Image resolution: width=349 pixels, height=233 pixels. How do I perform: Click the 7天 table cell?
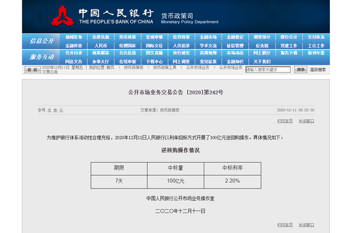[x=119, y=181]
